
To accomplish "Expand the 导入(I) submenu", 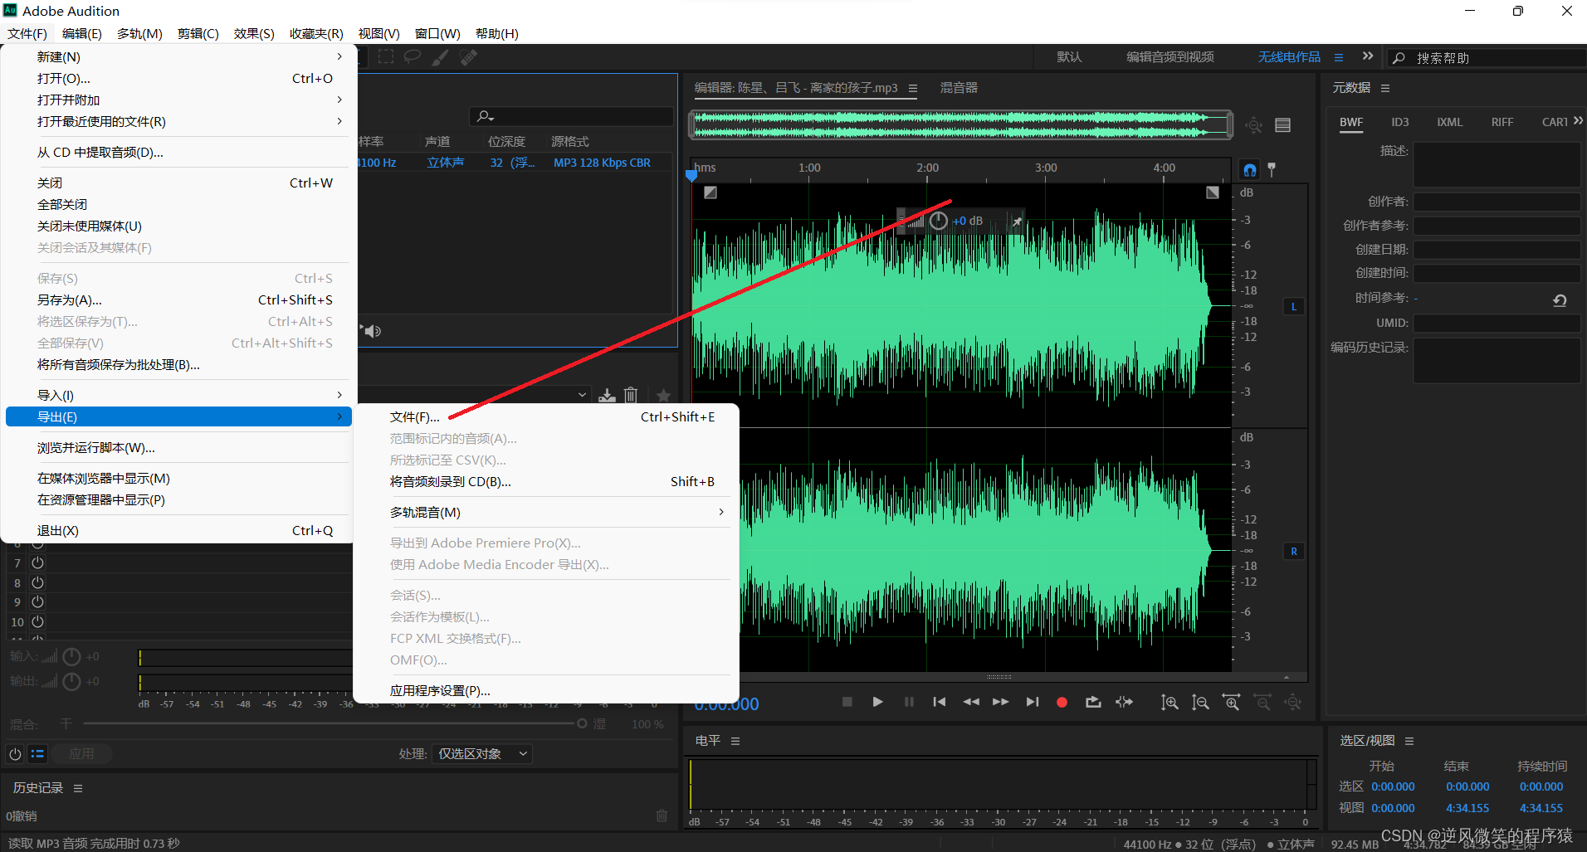I will (x=339, y=395).
